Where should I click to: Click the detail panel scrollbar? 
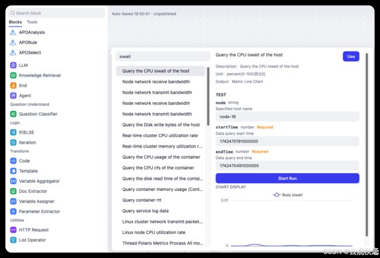[367, 145]
